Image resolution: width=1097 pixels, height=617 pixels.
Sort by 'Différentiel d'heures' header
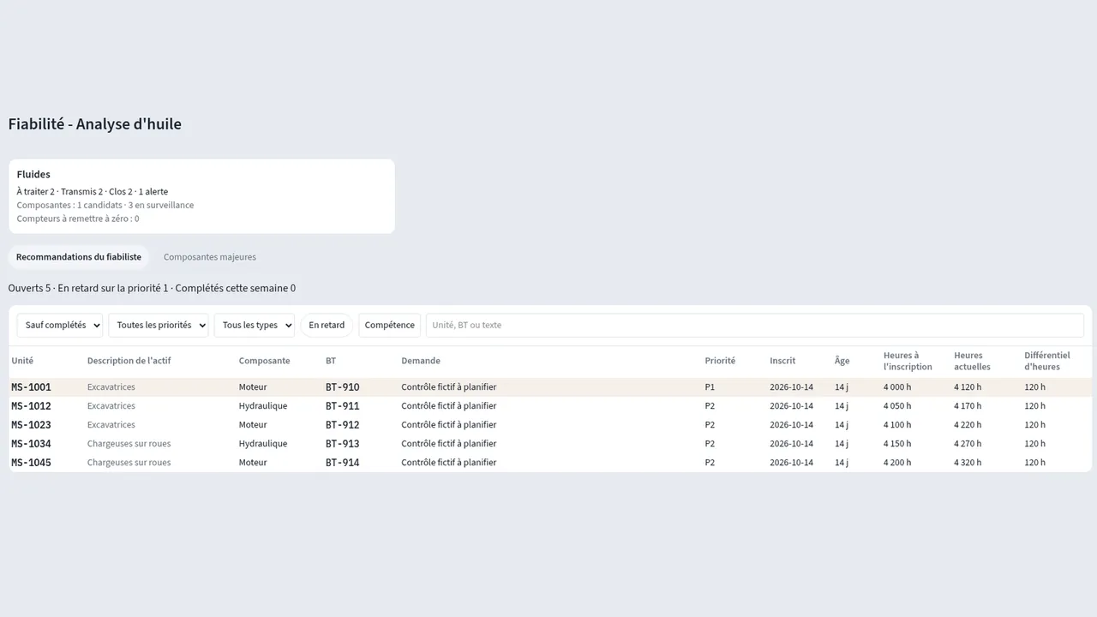pyautogui.click(x=1047, y=361)
